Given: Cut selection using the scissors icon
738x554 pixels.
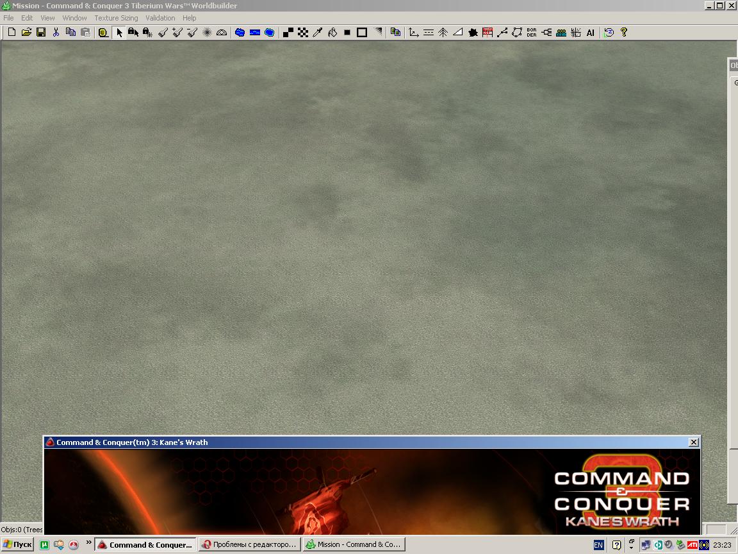Looking at the screenshot, I should pyautogui.click(x=56, y=32).
